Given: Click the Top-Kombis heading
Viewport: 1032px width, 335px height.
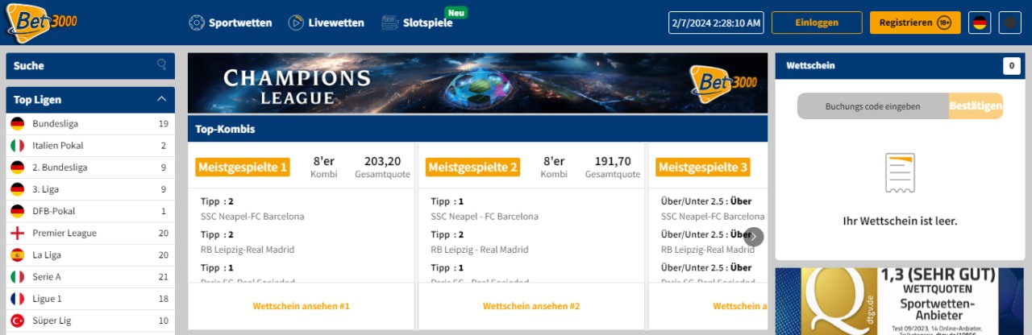Looking at the screenshot, I should coord(225,128).
